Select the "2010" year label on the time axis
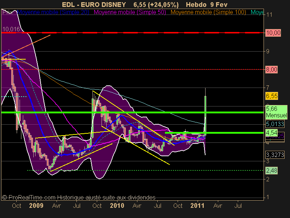 pyautogui.click(x=117, y=206)
